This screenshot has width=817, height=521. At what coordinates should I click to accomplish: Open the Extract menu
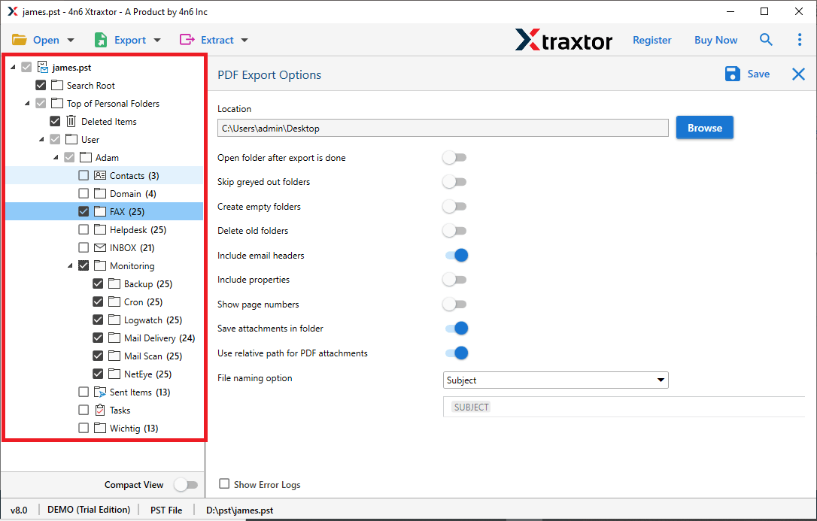[214, 40]
